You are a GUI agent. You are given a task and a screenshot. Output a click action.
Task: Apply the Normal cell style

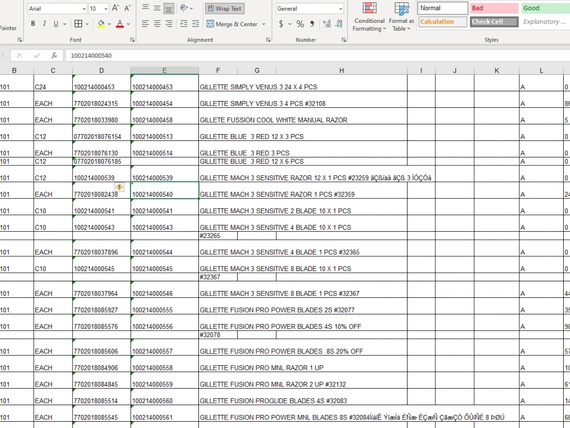(x=442, y=8)
